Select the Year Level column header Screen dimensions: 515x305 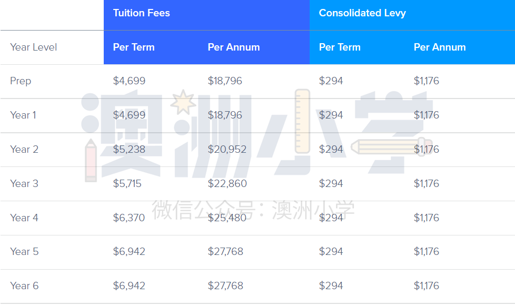click(34, 47)
